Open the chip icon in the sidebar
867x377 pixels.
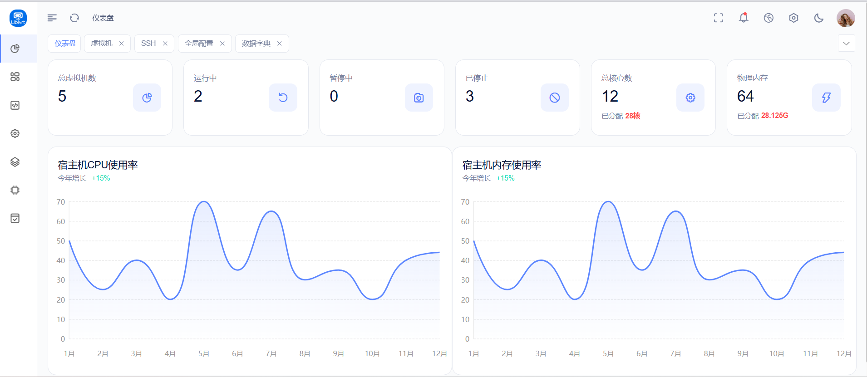15,190
